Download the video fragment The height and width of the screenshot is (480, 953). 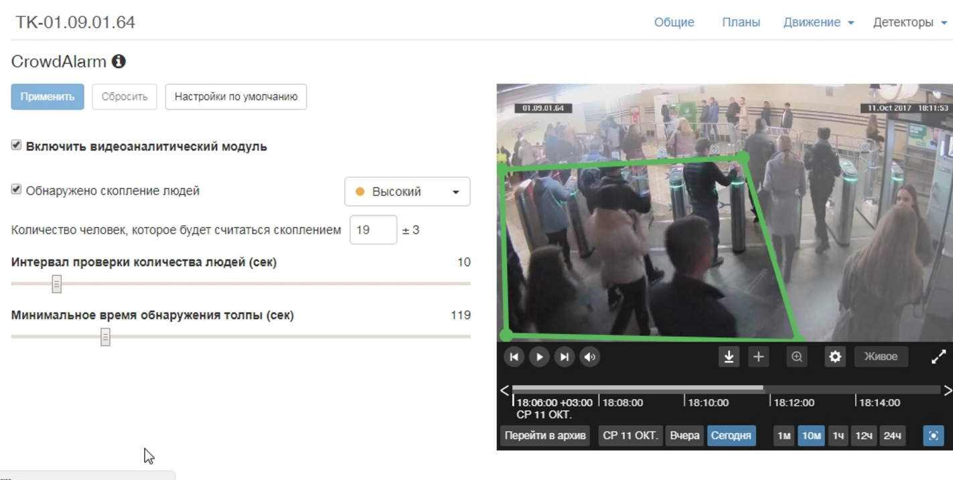click(729, 357)
